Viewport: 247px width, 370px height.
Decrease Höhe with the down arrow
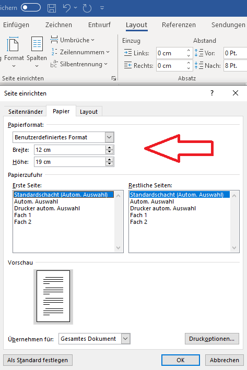tap(109, 164)
